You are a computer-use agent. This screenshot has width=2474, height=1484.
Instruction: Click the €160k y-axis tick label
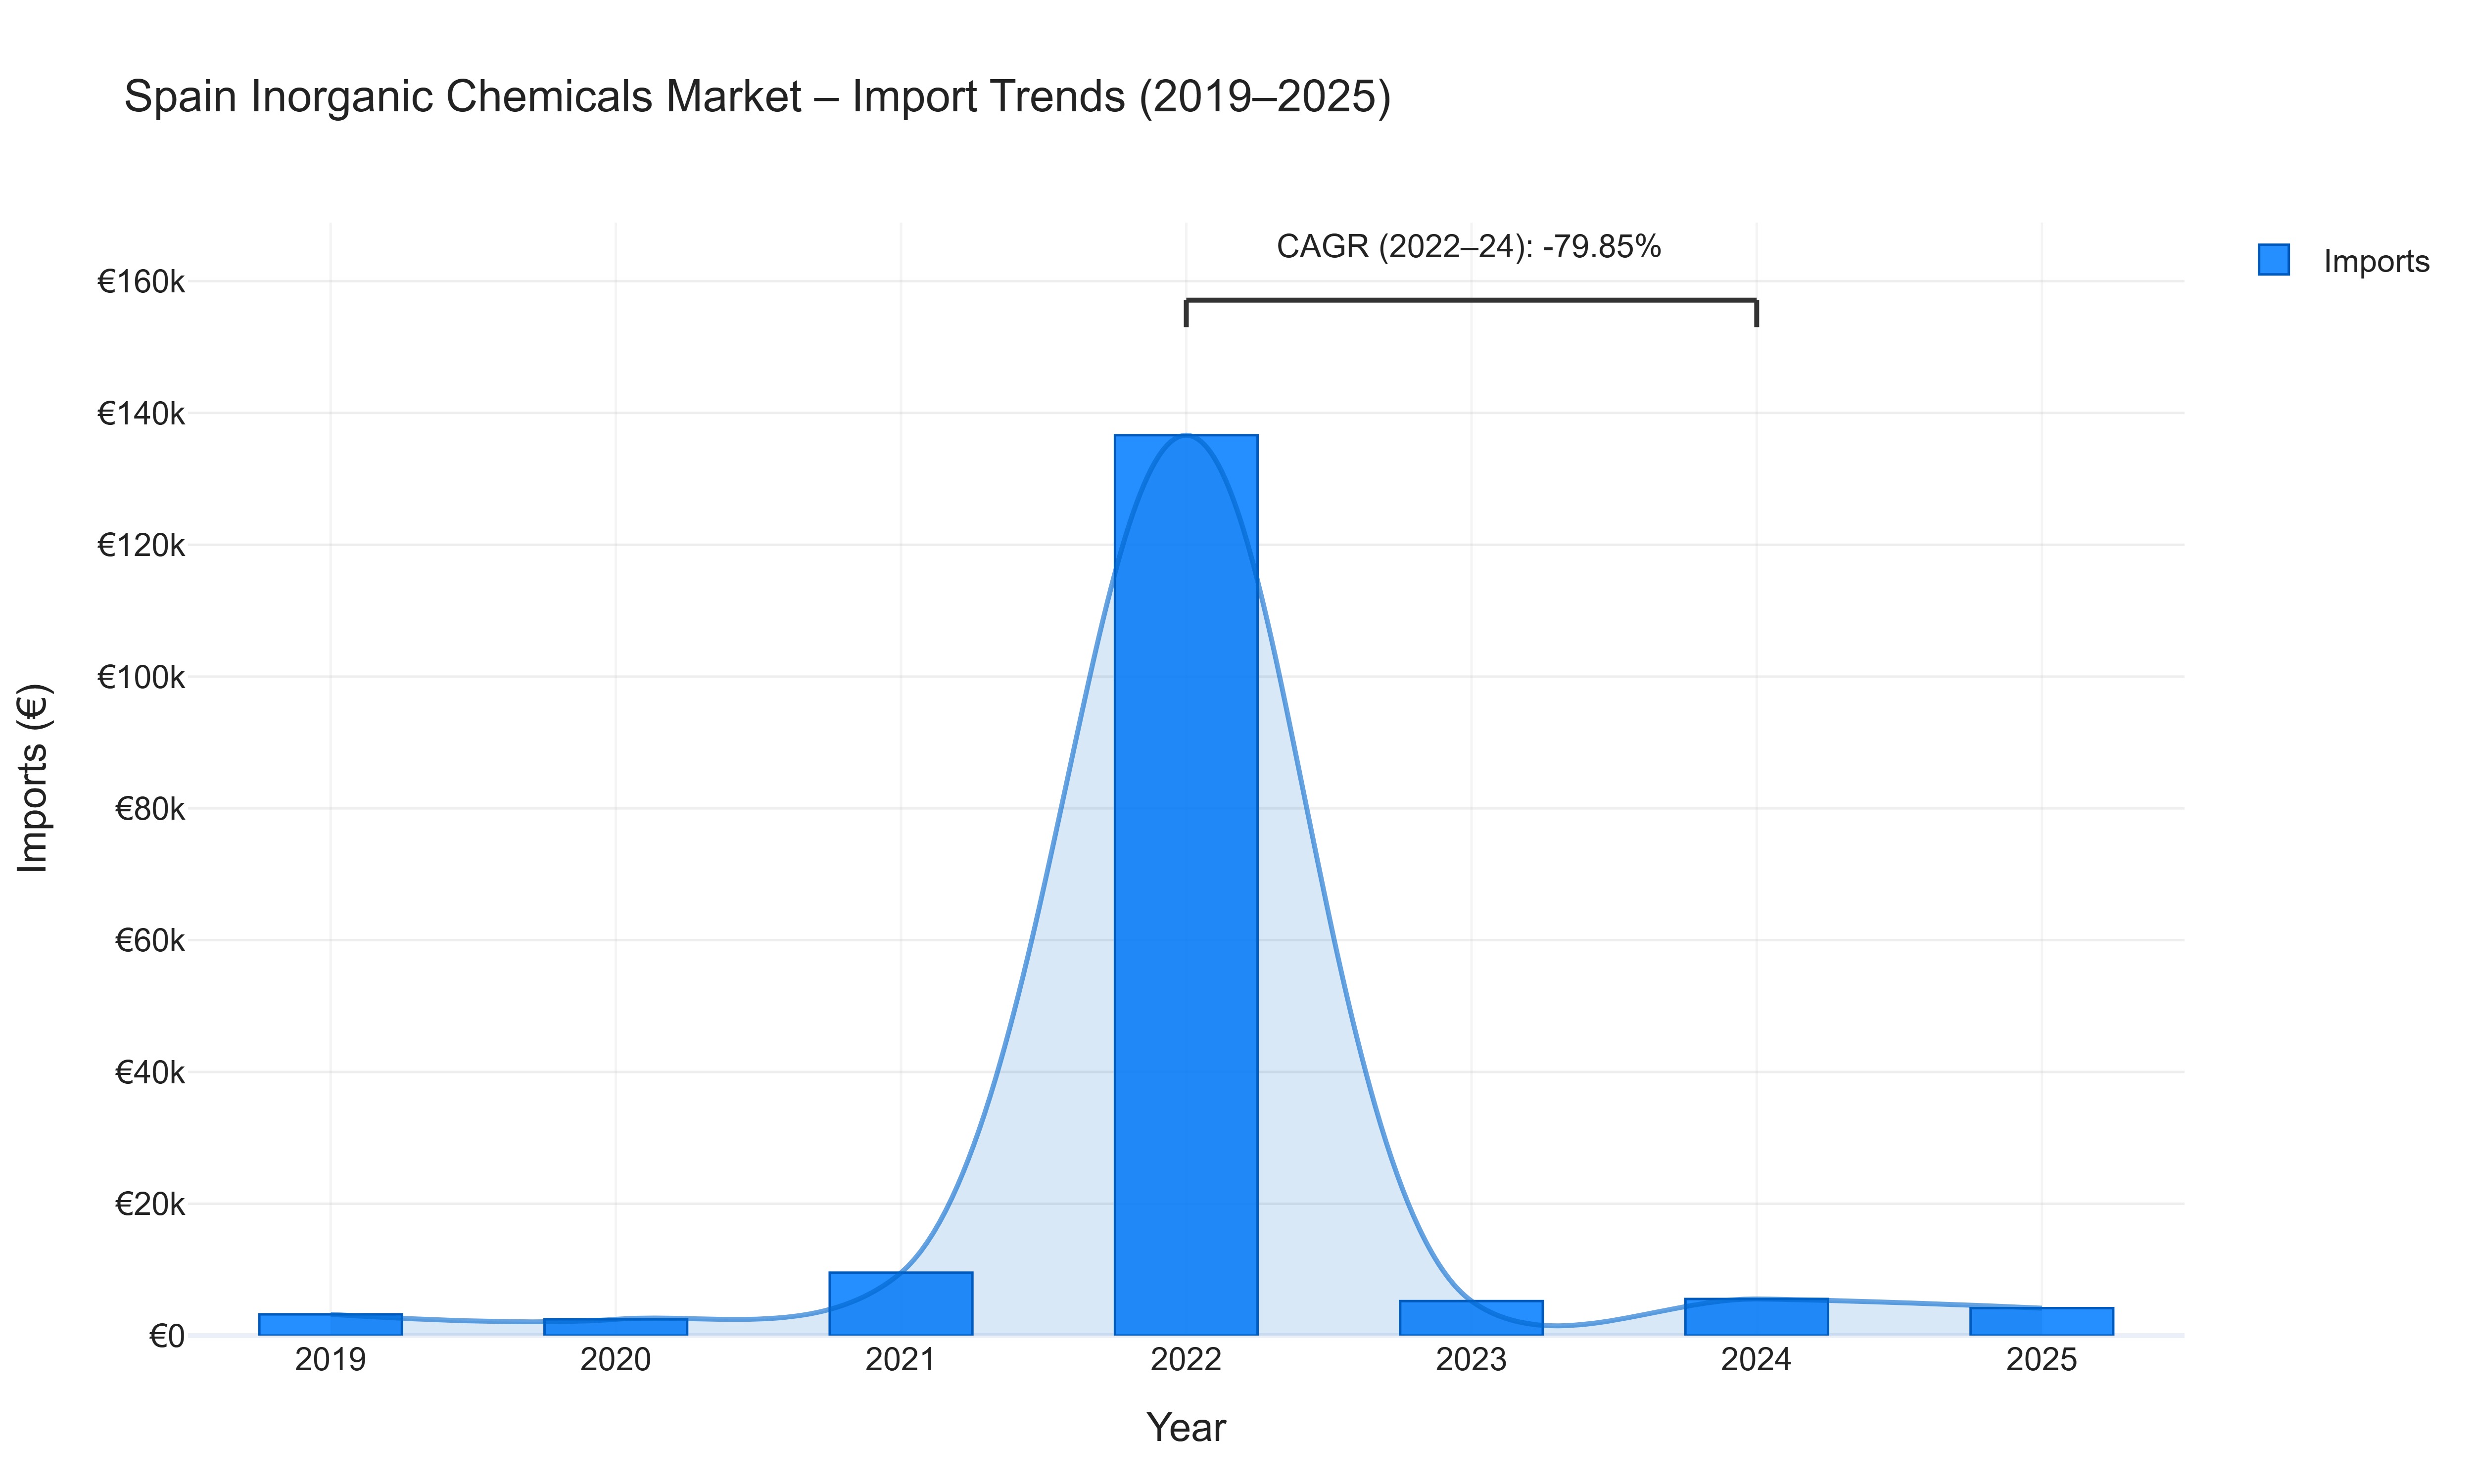(141, 282)
